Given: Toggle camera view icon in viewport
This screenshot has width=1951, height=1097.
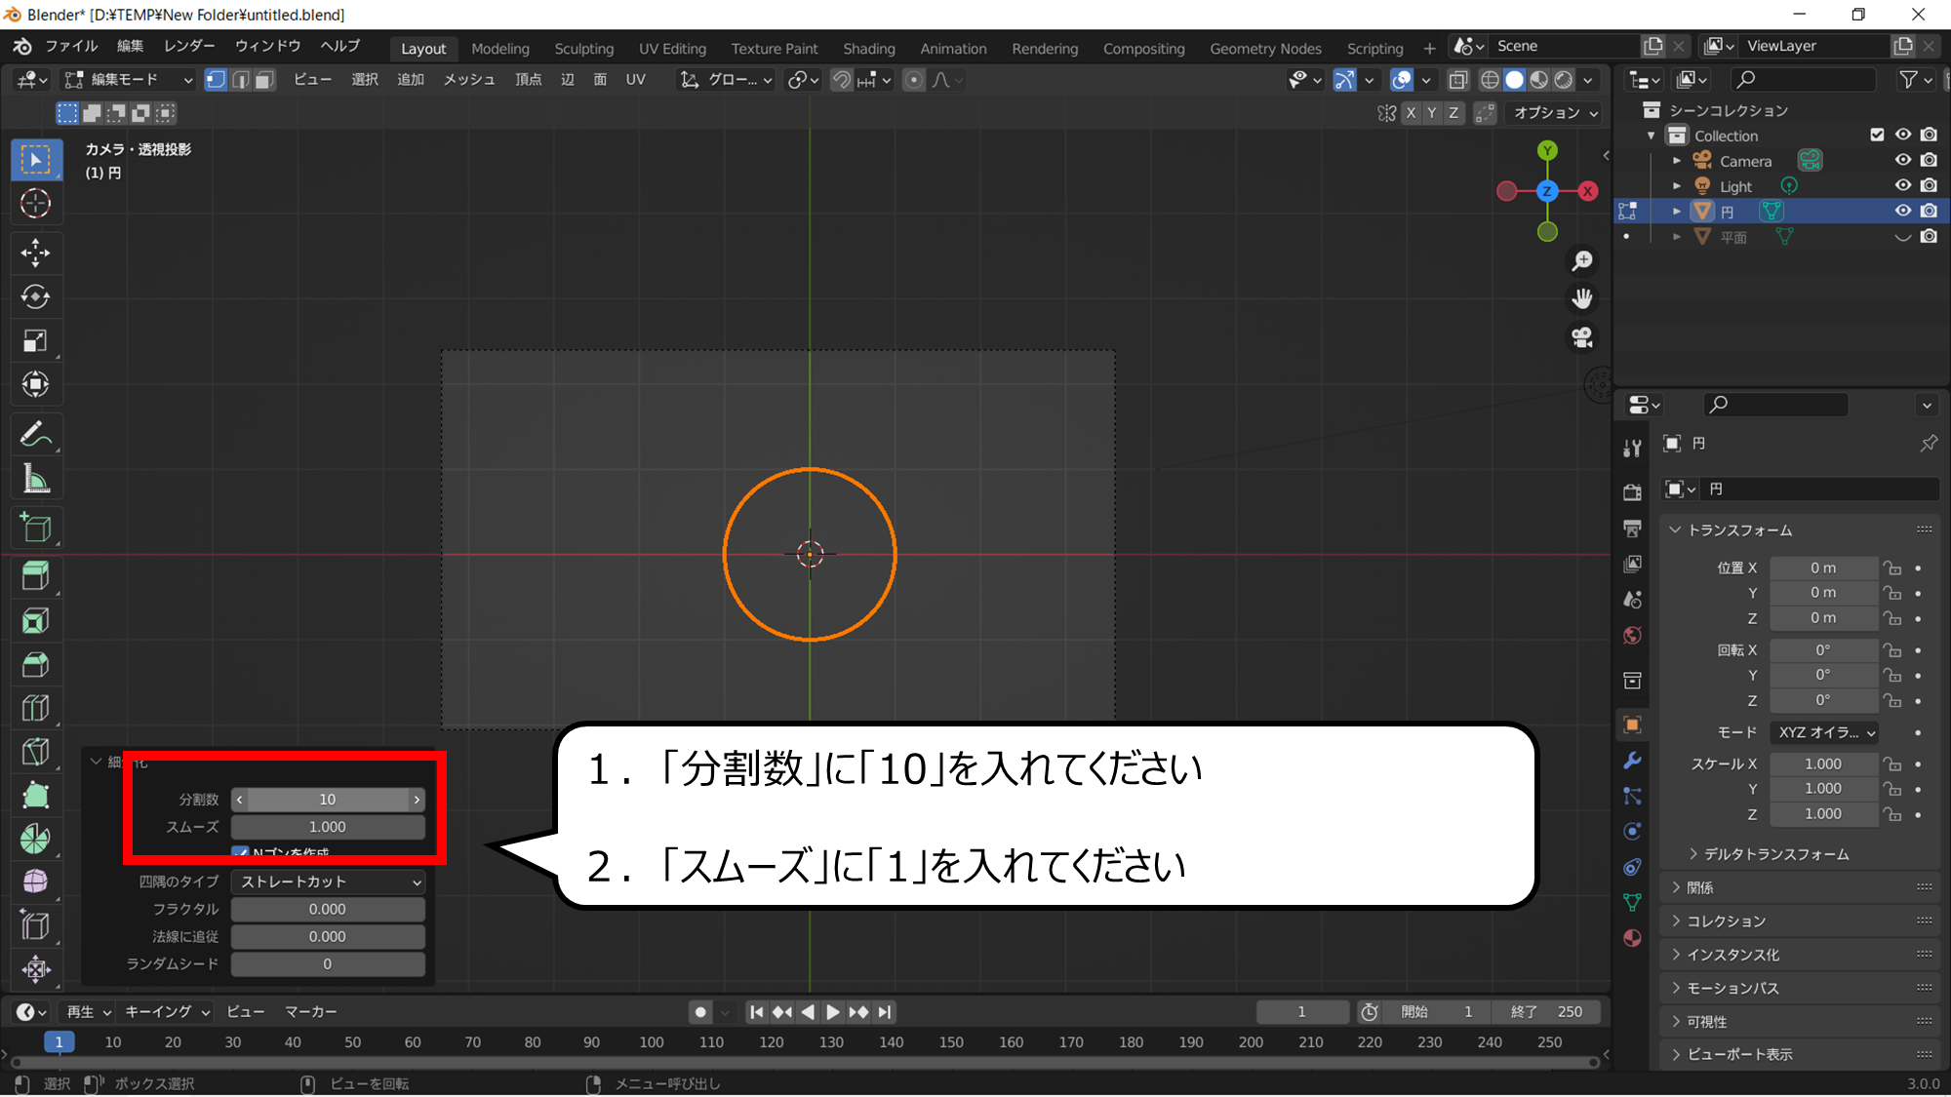Looking at the screenshot, I should 1582,337.
